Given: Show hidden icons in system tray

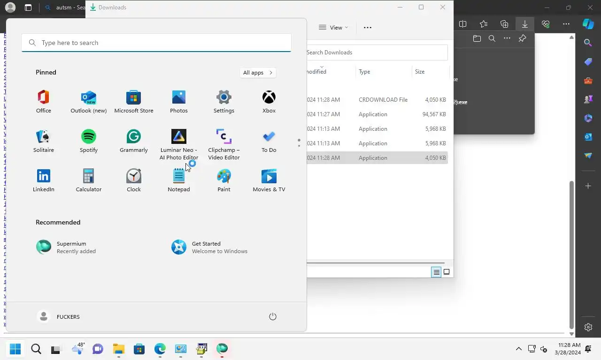Looking at the screenshot, I should click(x=518, y=349).
